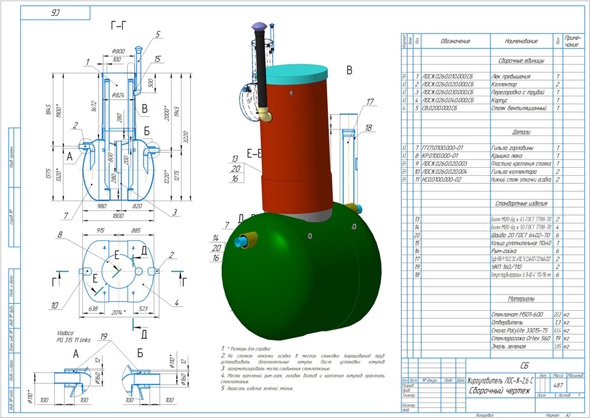Select the 'Сборочные единицы' section heading

521,61
